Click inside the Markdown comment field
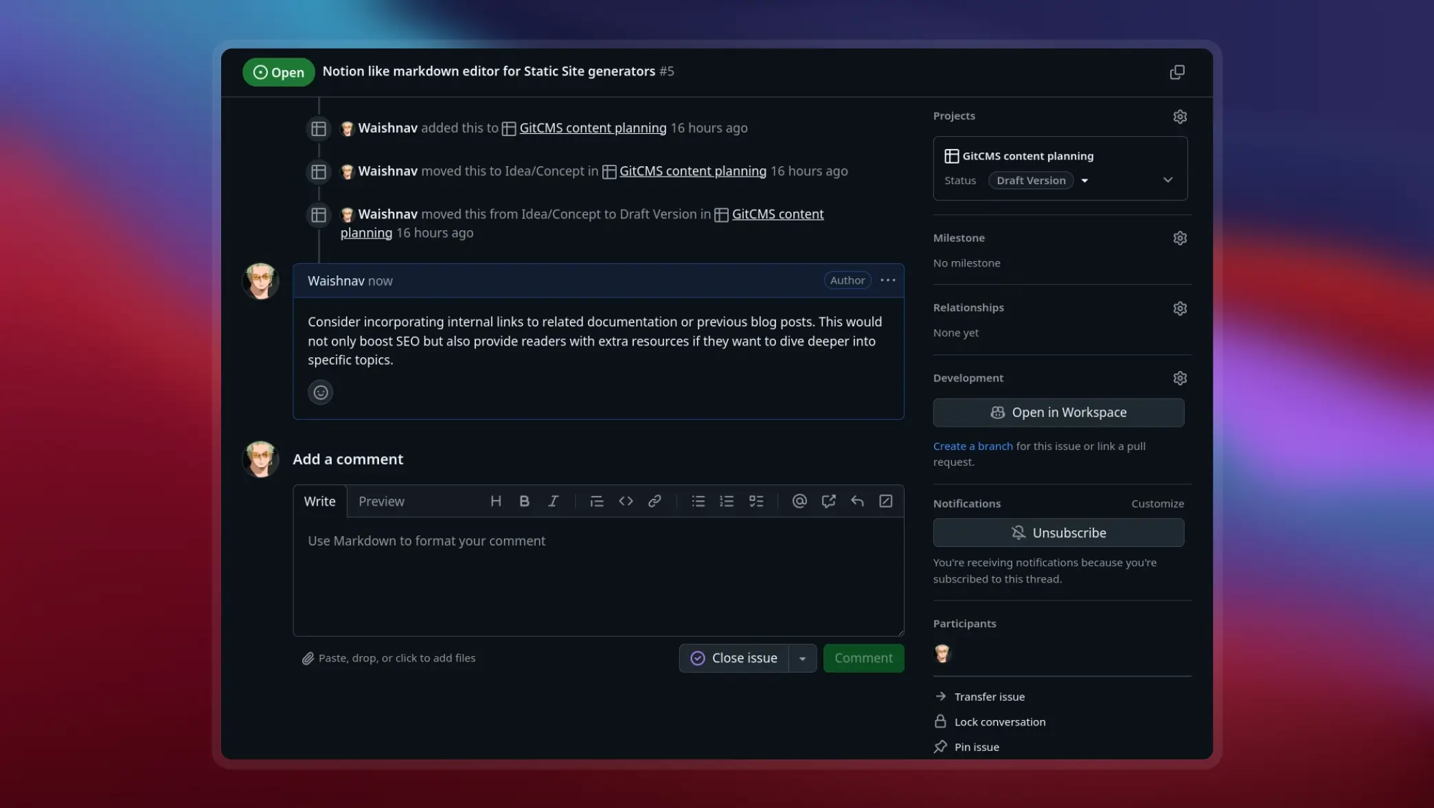 coord(597,577)
